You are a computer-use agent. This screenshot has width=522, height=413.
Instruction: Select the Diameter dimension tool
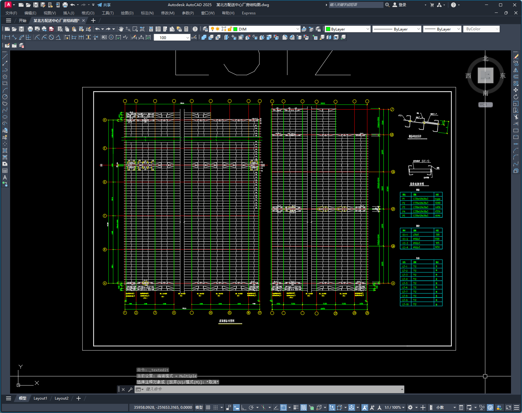click(x=51, y=37)
